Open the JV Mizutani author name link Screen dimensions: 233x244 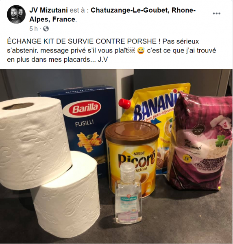coord(48,10)
